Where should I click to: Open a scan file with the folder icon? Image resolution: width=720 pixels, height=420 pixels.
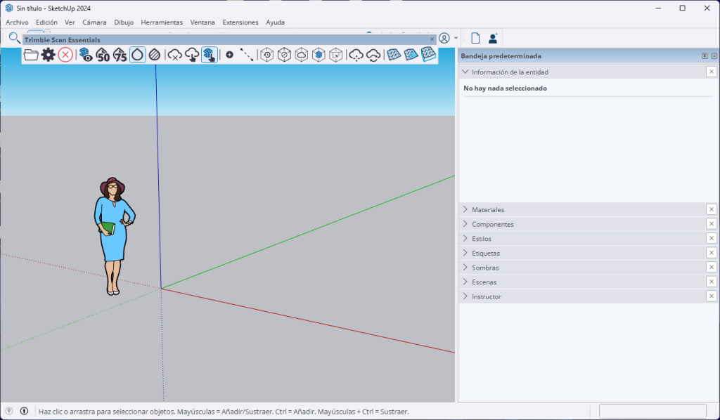(x=31, y=55)
